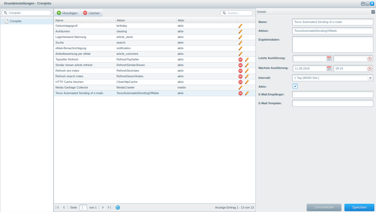Click the 'article_stock' action cell
Image resolution: width=376 pixels, height=212 pixels.
(x=125, y=37)
